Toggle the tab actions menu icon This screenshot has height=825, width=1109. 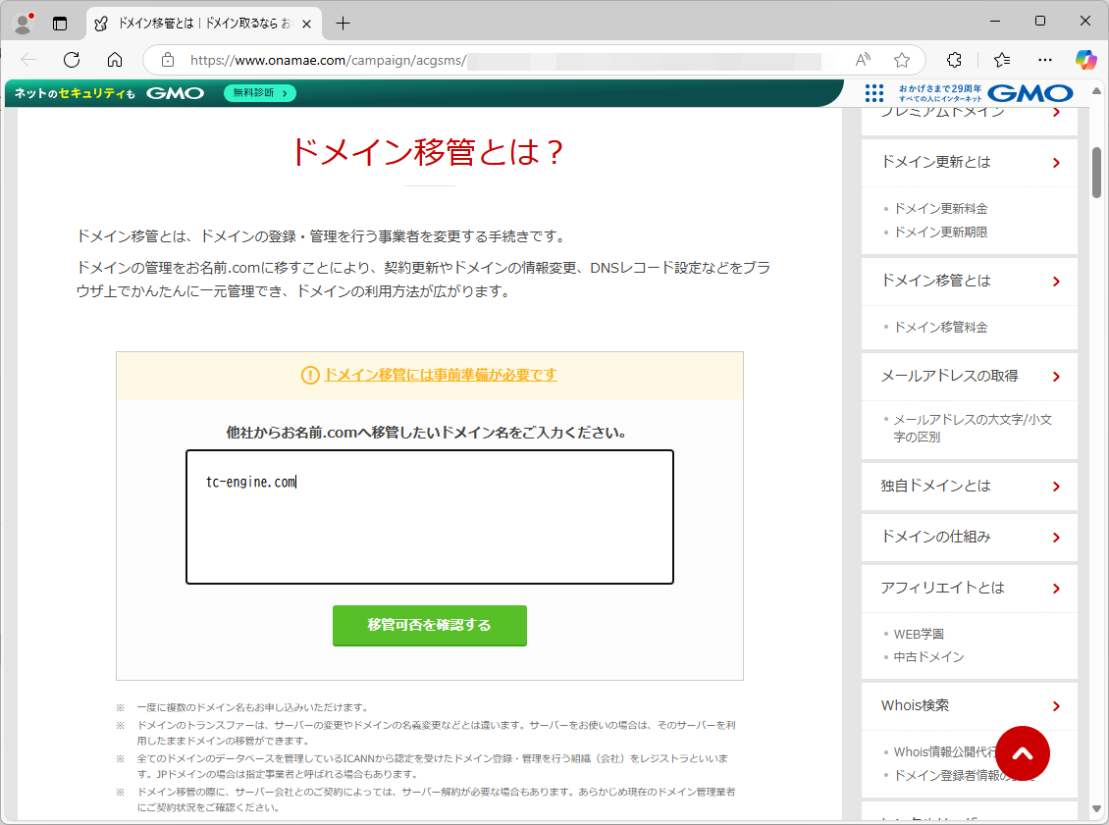point(60,23)
